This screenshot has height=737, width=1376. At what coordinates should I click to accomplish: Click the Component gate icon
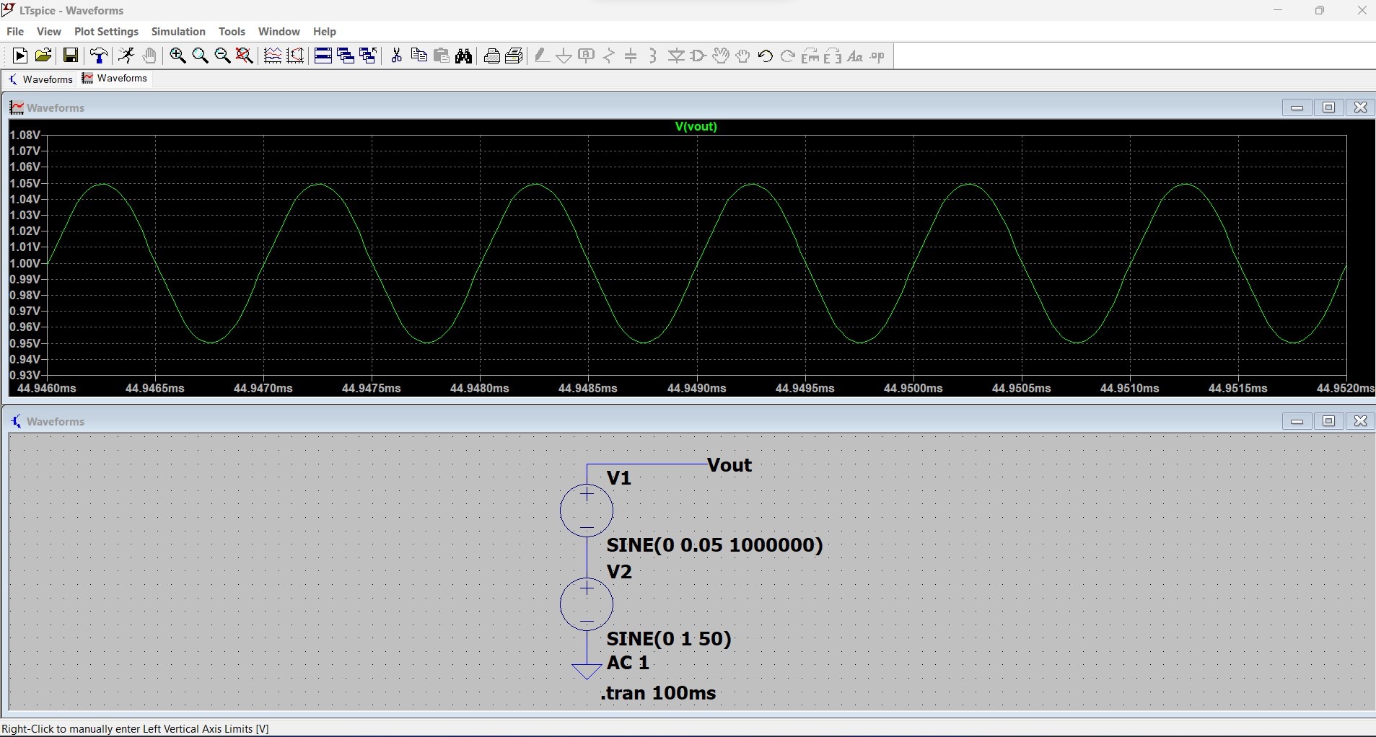(x=698, y=56)
